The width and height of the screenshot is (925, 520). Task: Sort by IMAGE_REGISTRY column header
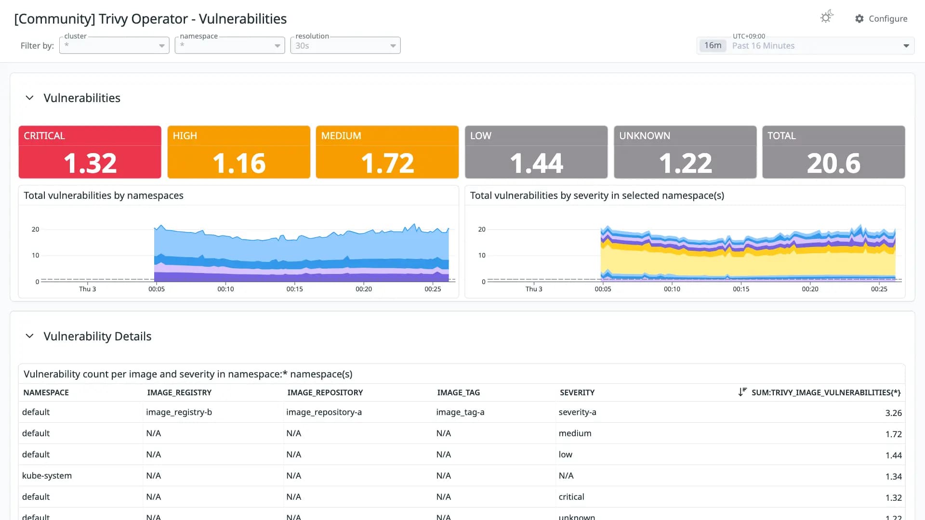click(179, 392)
